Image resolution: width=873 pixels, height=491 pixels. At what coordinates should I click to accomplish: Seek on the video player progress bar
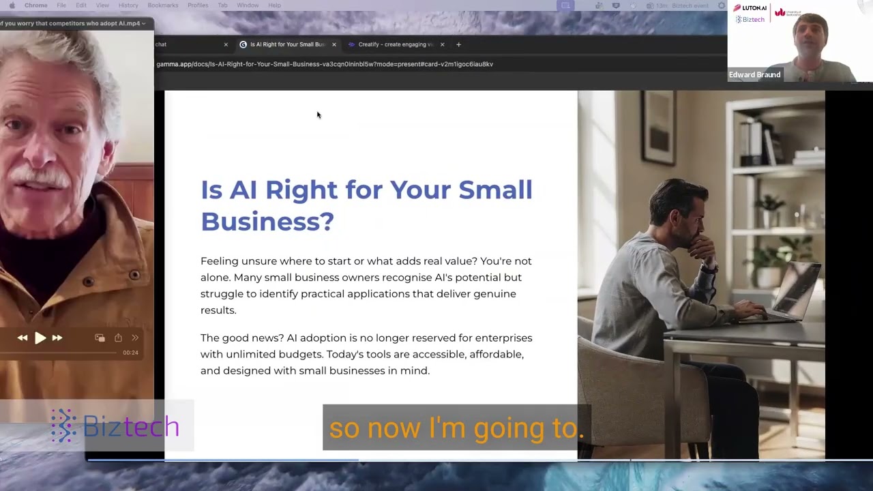click(59, 353)
